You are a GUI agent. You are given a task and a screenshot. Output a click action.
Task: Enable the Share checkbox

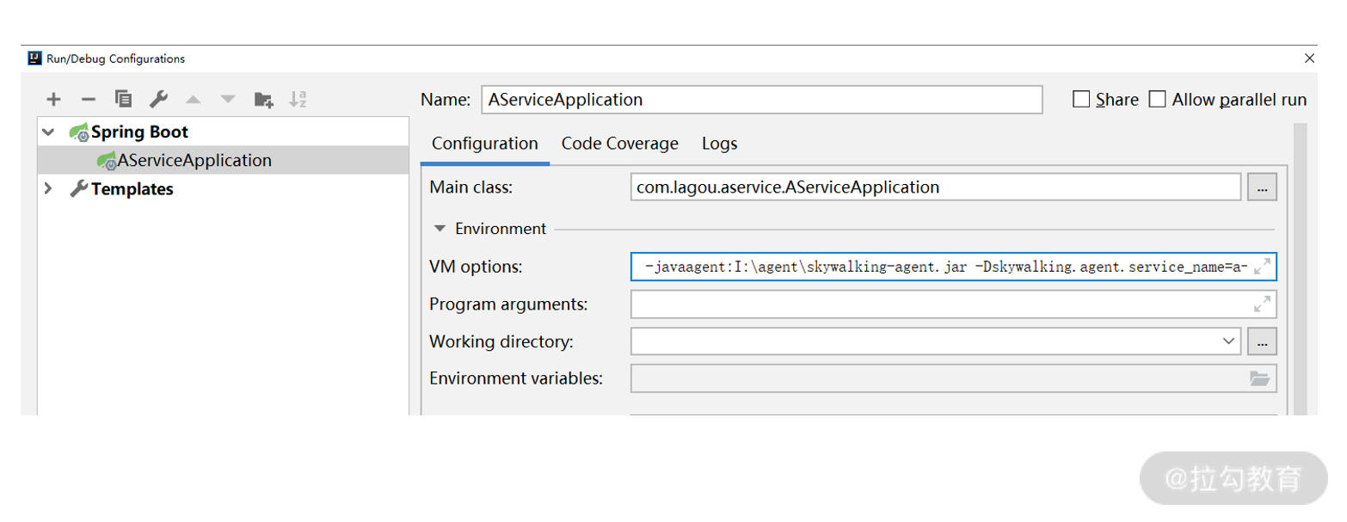click(1081, 100)
